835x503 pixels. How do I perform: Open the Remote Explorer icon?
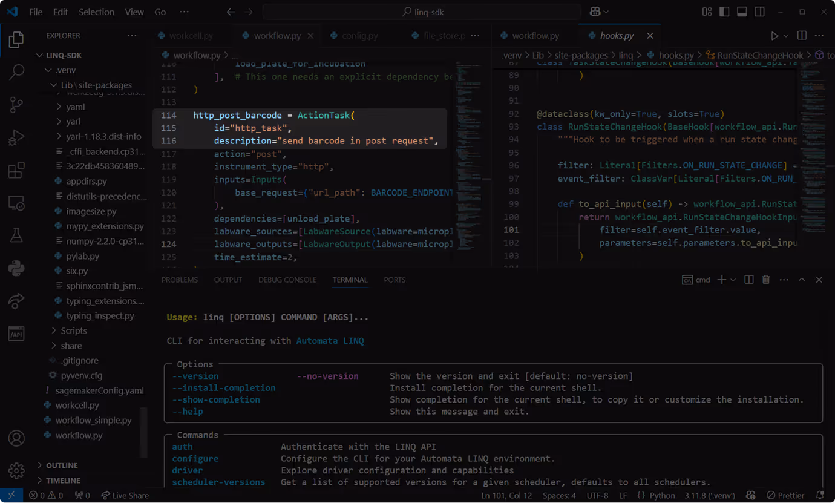[x=16, y=203]
